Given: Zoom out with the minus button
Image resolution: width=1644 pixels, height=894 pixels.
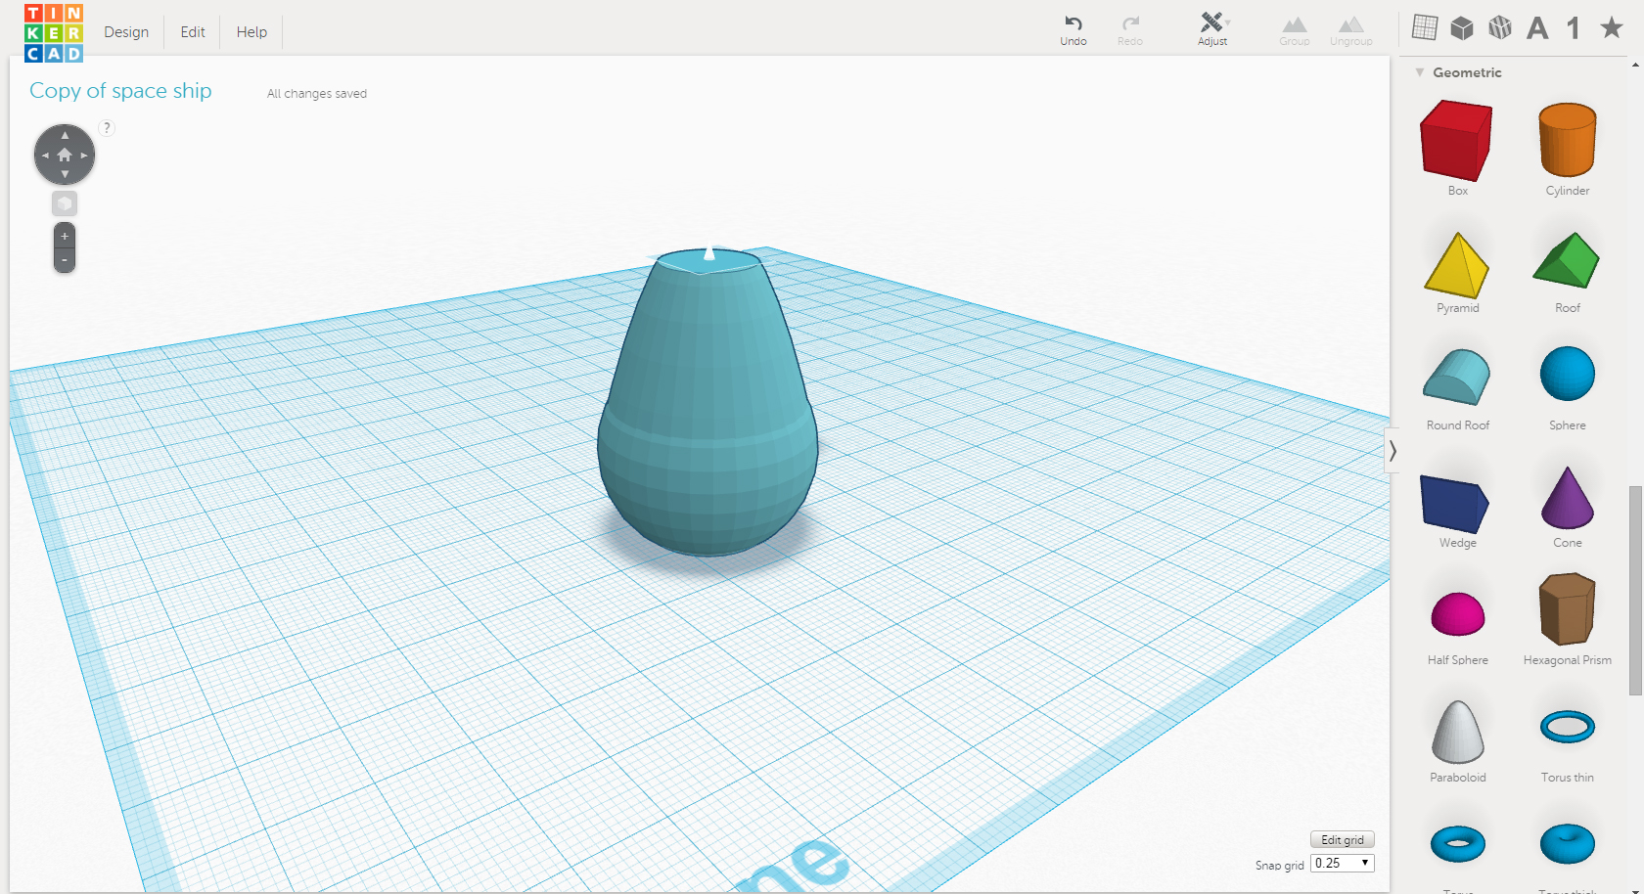Looking at the screenshot, I should click(65, 260).
